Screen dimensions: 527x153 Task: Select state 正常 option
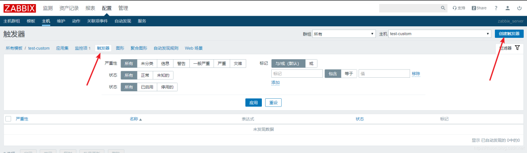click(x=145, y=75)
